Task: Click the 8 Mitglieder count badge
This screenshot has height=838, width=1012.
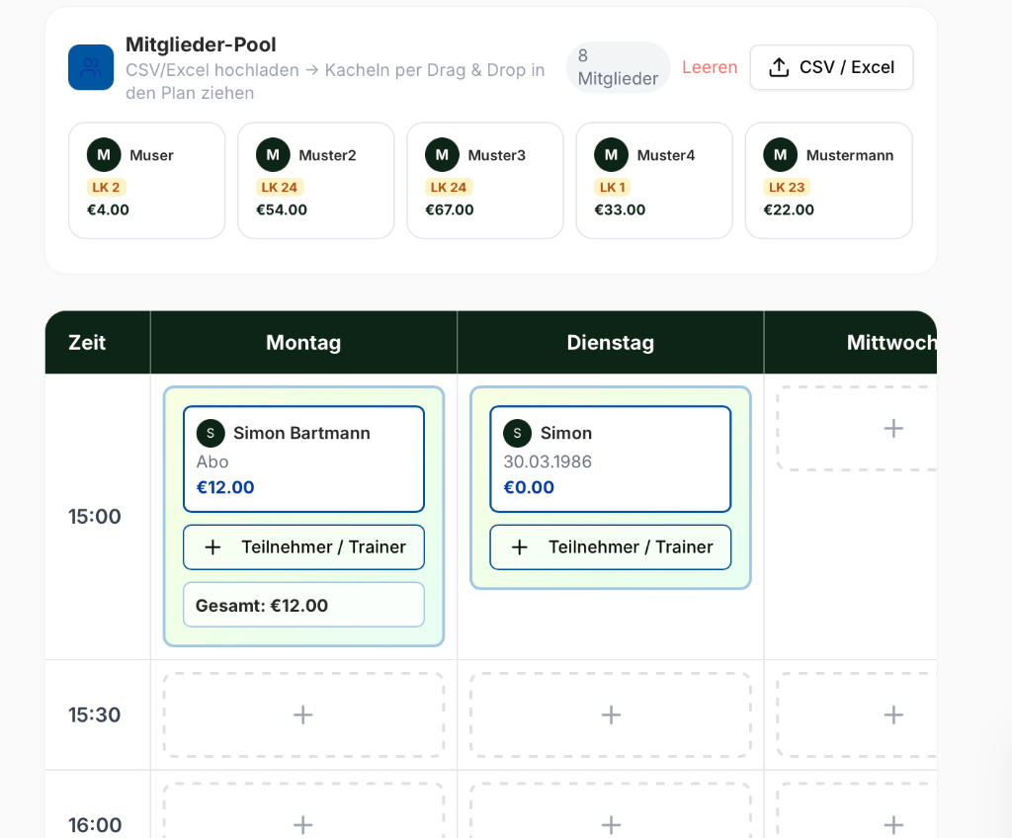Action: click(619, 67)
